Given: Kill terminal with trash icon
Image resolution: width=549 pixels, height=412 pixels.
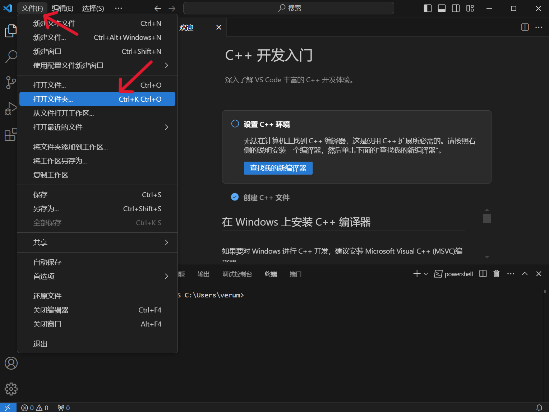Looking at the screenshot, I should 497,274.
